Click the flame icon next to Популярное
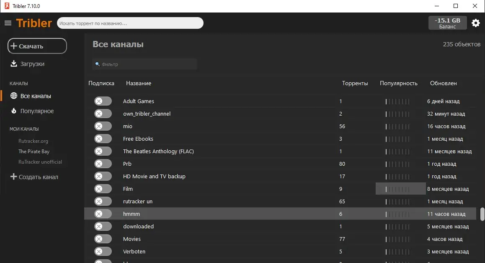The height and width of the screenshot is (263, 485). click(13, 111)
